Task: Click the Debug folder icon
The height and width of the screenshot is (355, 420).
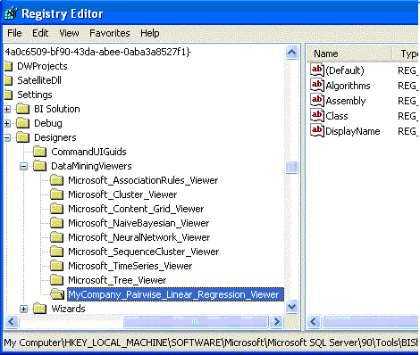Action: point(23,123)
